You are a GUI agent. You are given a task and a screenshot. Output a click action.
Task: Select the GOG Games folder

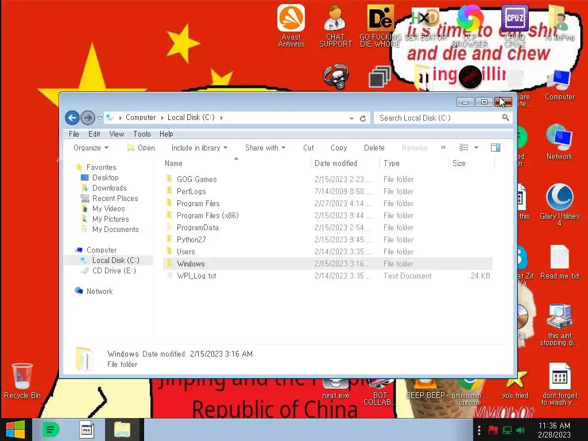pyautogui.click(x=328, y=179)
